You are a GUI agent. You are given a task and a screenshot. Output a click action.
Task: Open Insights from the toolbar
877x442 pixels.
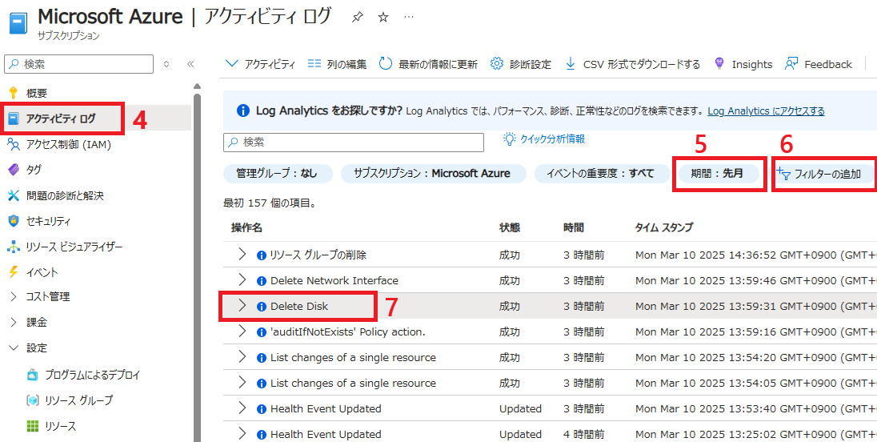click(x=743, y=64)
